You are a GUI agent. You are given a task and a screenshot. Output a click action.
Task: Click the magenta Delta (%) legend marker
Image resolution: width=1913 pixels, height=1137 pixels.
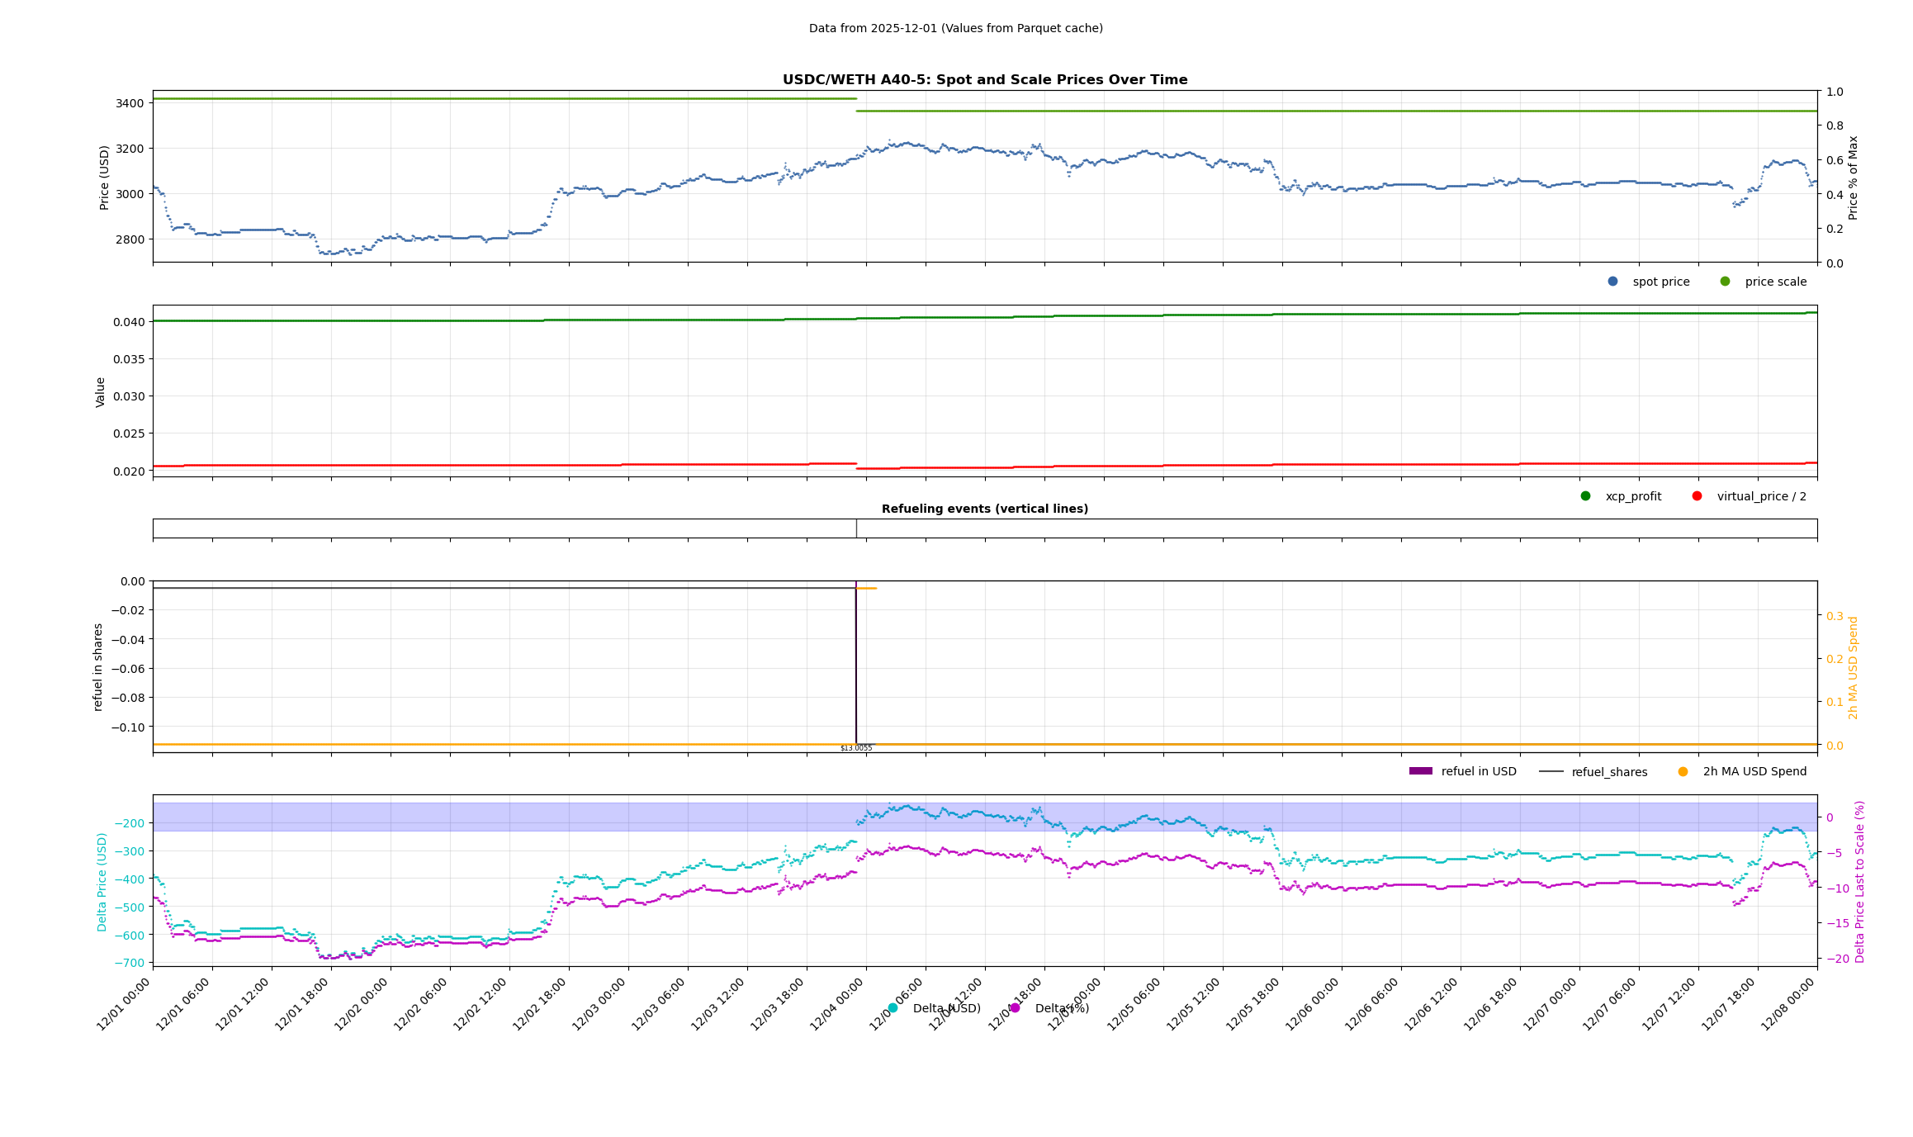(x=1015, y=1008)
